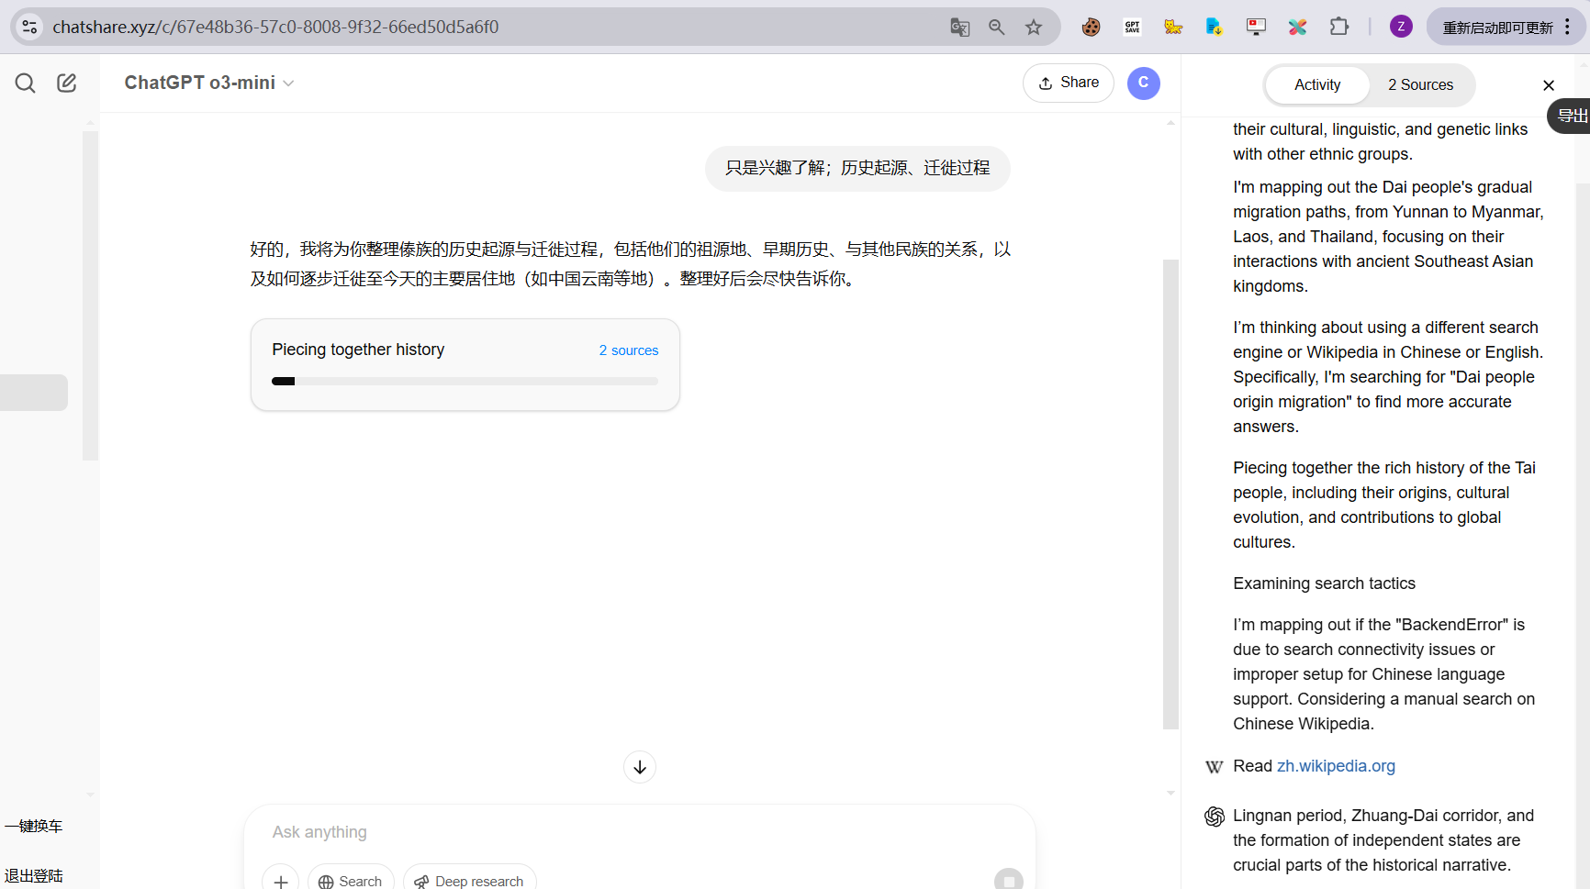Viewport: 1590px width, 889px height.
Task: Open Chrome three-dot menu
Action: pyautogui.click(x=1568, y=28)
